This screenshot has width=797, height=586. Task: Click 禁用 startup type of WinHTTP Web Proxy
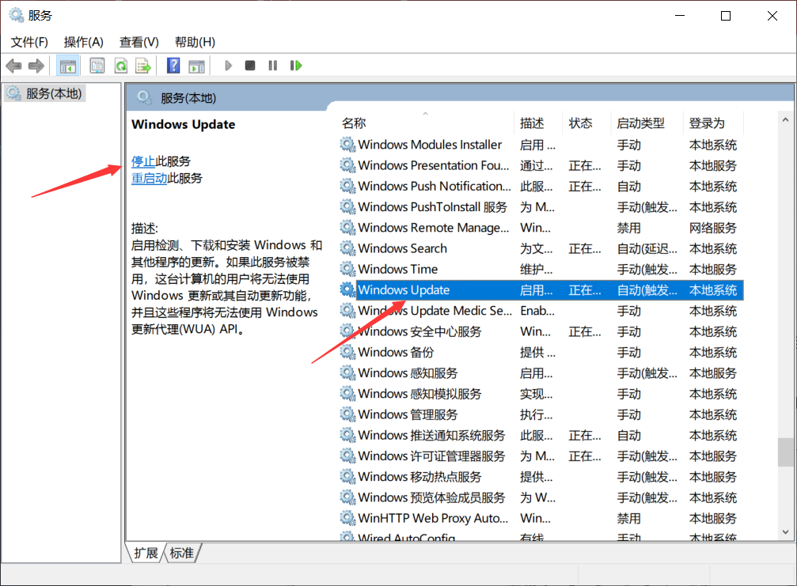(628, 519)
